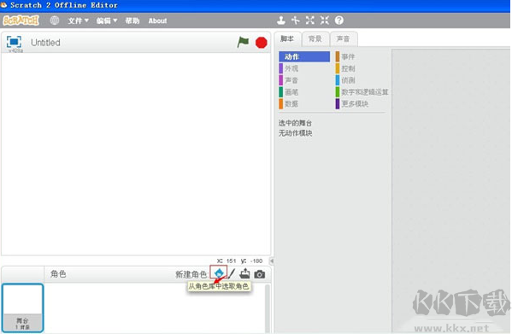Create new sprite from camera
The height and width of the screenshot is (334, 512).
pyautogui.click(x=260, y=274)
